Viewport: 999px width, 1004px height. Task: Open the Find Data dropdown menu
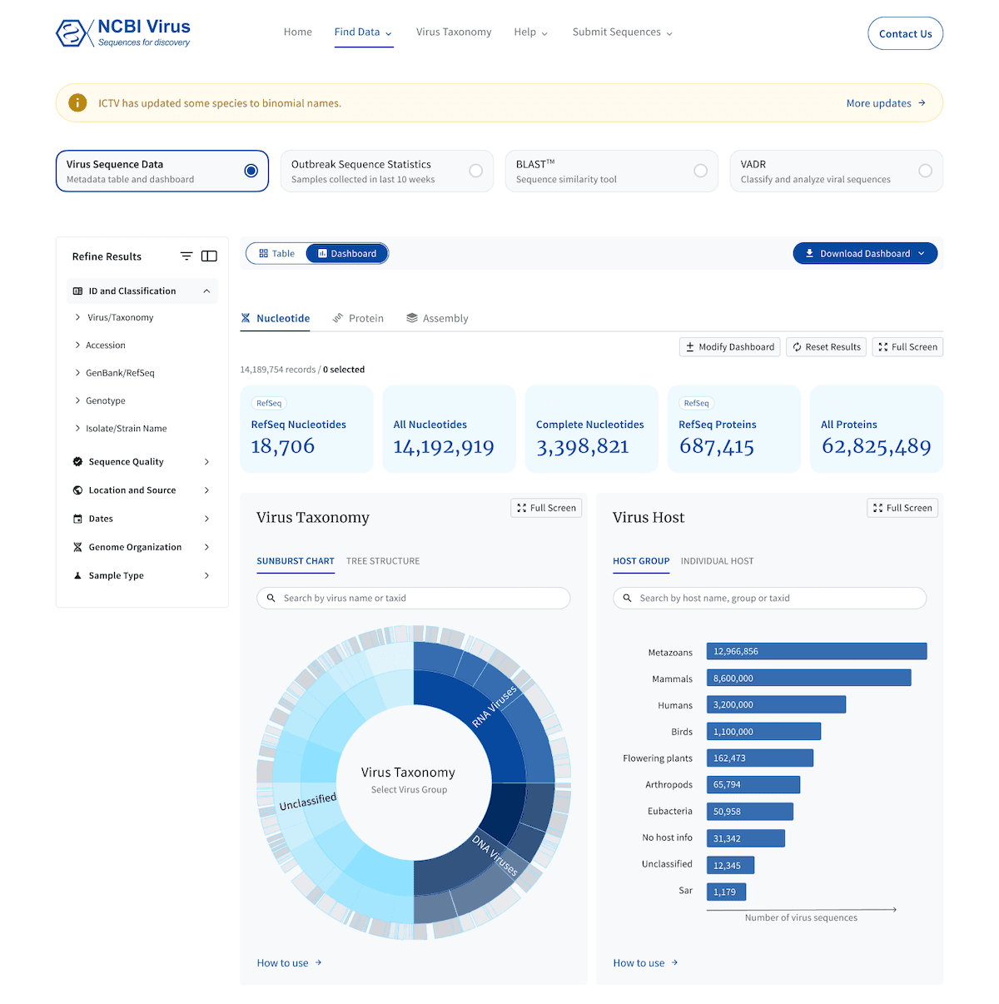(x=364, y=32)
